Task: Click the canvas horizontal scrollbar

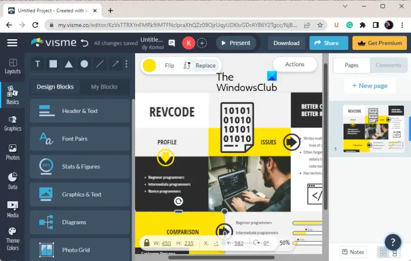Action: 221,257
